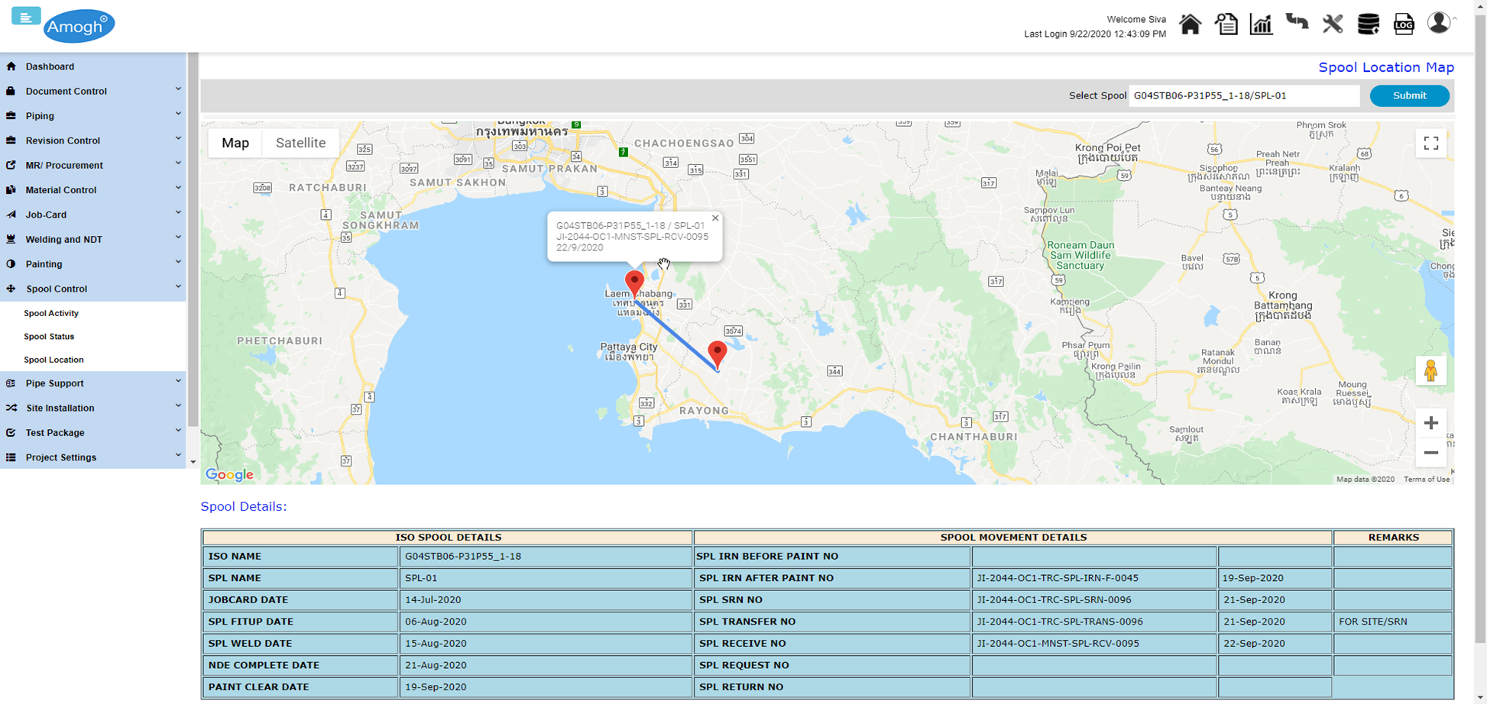Viewport: 1487px width, 704px height.
Task: Zoom in the map with plus
Action: (1430, 423)
